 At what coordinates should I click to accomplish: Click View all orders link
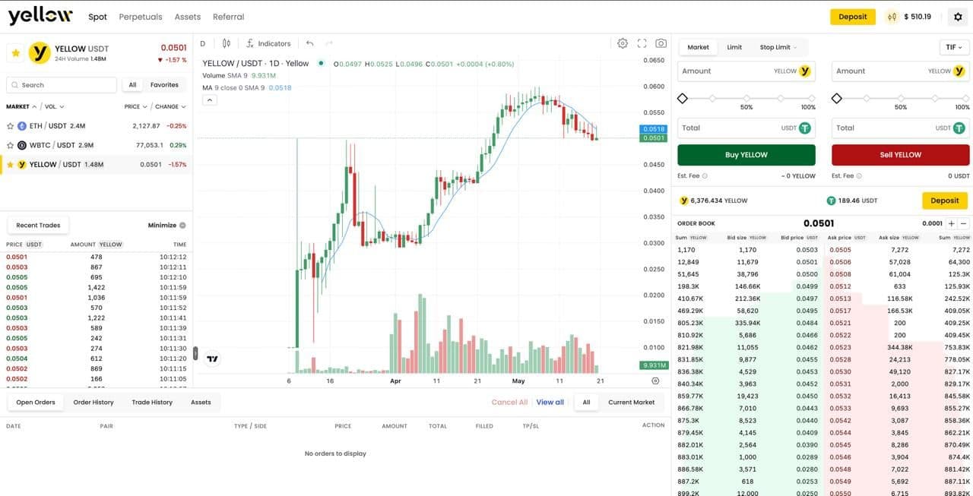(x=550, y=402)
